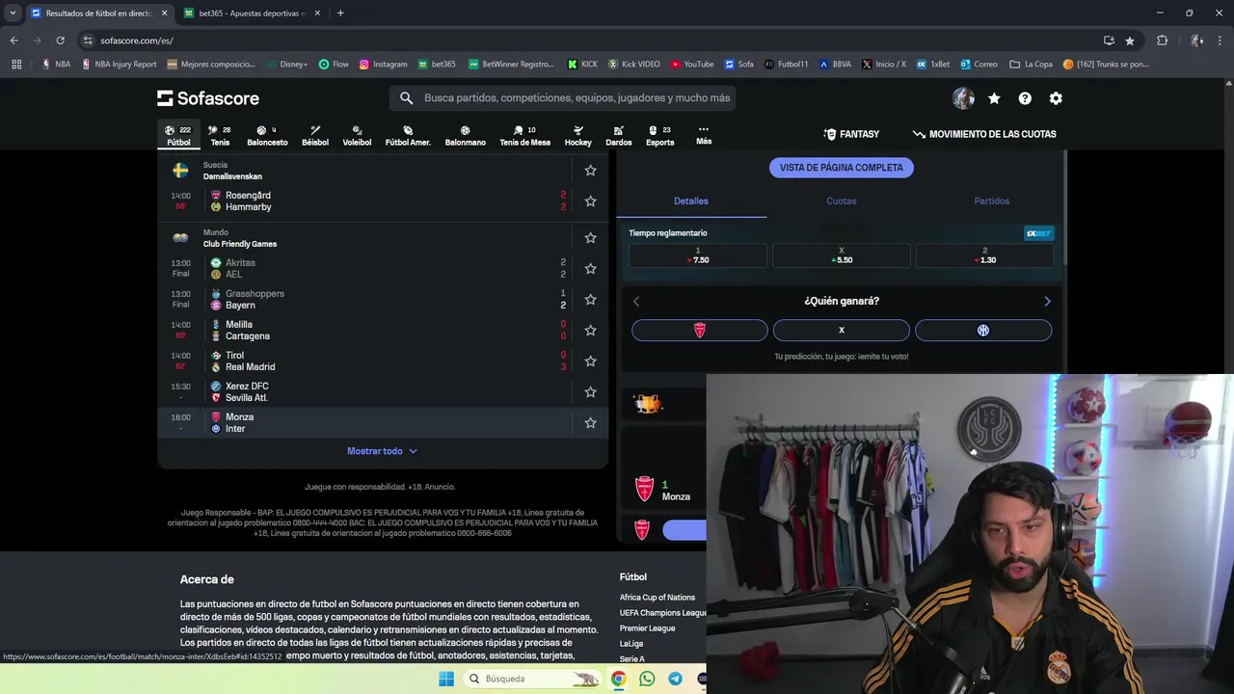This screenshot has width=1234, height=694.
Task: Open the Béisbol sport category
Action: tap(315, 135)
